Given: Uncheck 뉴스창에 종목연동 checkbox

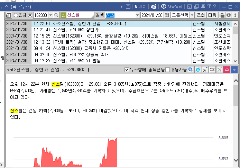Looking at the screenshot, I should pyautogui.click(x=127, y=70).
